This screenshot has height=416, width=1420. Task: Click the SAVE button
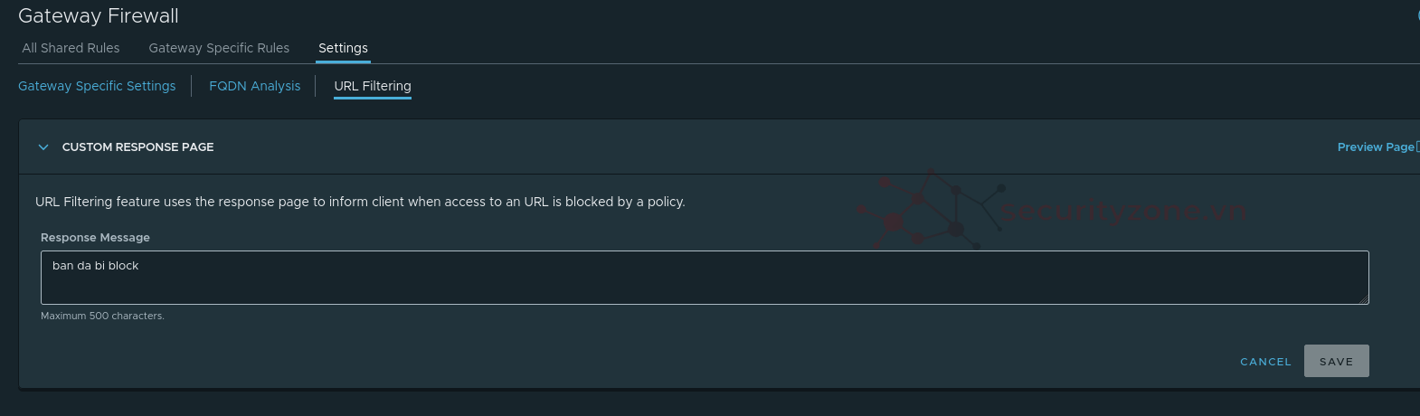(1336, 361)
